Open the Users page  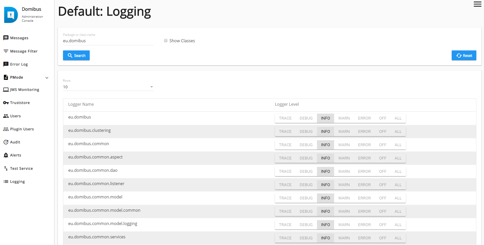(15, 116)
